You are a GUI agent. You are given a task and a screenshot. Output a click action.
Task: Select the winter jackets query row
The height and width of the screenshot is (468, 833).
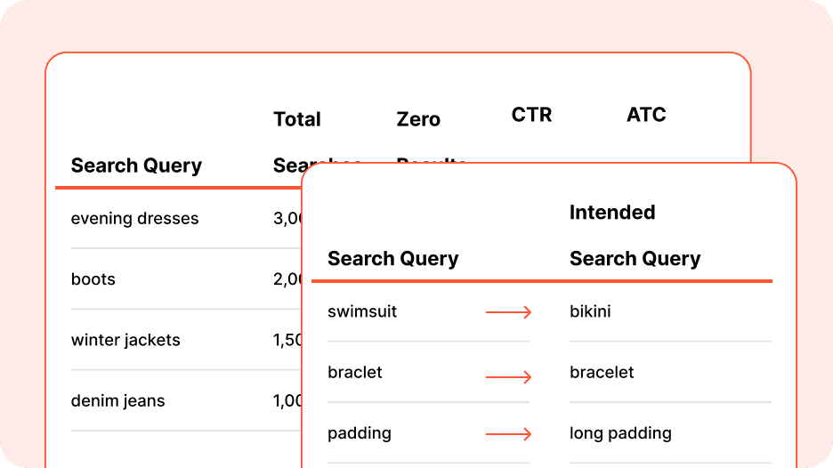tap(125, 340)
